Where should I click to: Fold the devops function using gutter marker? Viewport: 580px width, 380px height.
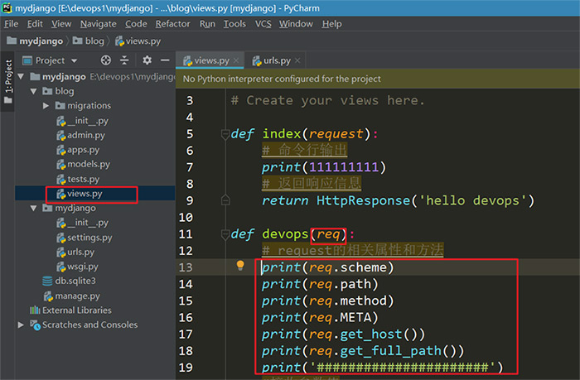225,234
